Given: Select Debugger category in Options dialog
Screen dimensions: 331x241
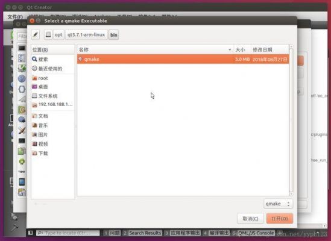Looking at the screenshot, I should 22,120.
